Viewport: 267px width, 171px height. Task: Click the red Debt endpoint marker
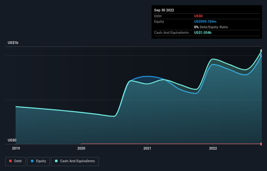261,144
